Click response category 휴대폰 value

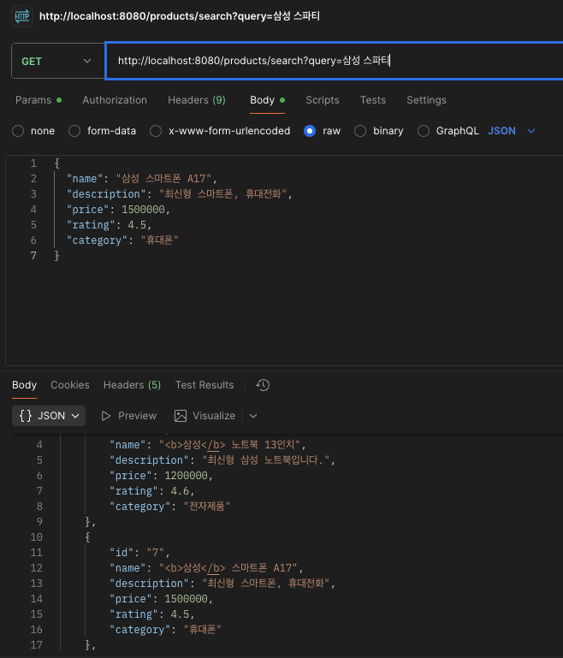tap(202, 630)
